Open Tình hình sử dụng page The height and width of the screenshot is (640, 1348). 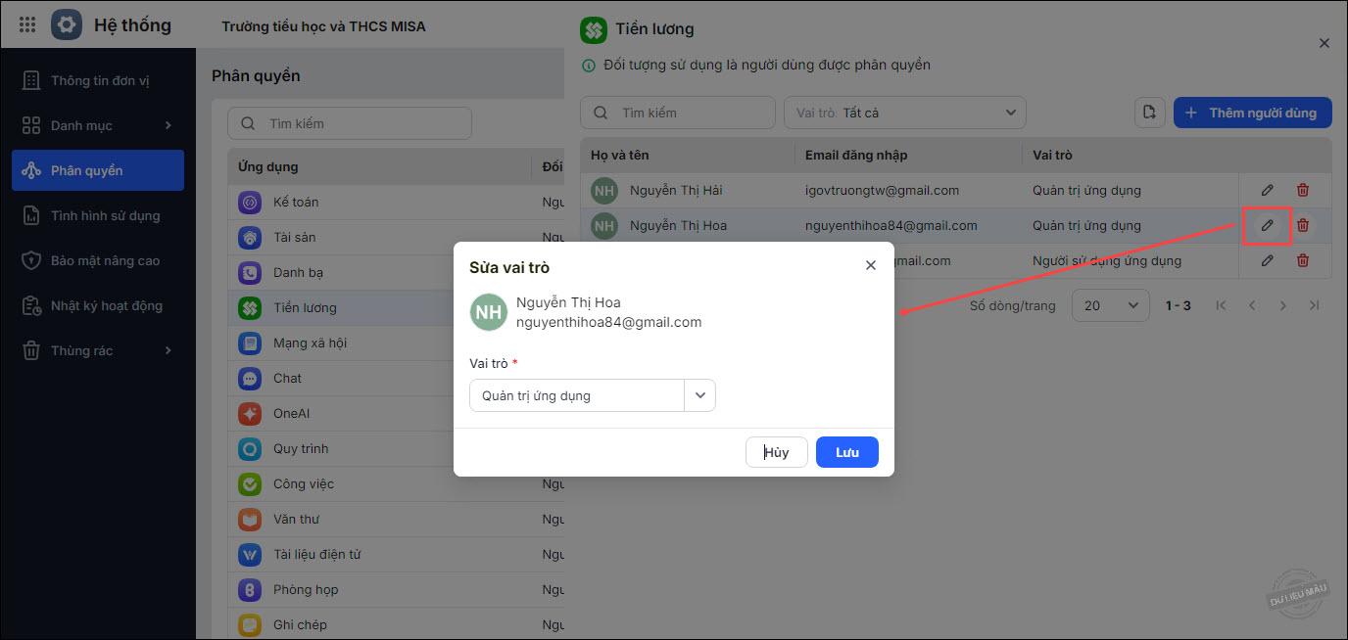[x=98, y=215]
